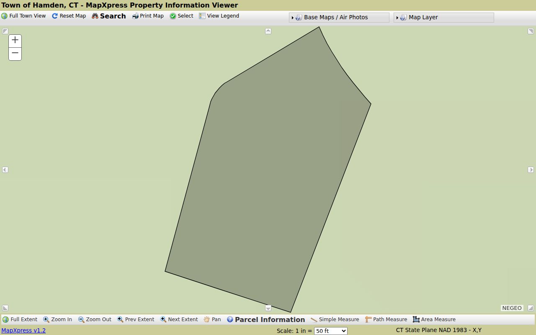Click the Reset Map refresh icon
The width and height of the screenshot is (536, 335).
[x=54, y=16]
